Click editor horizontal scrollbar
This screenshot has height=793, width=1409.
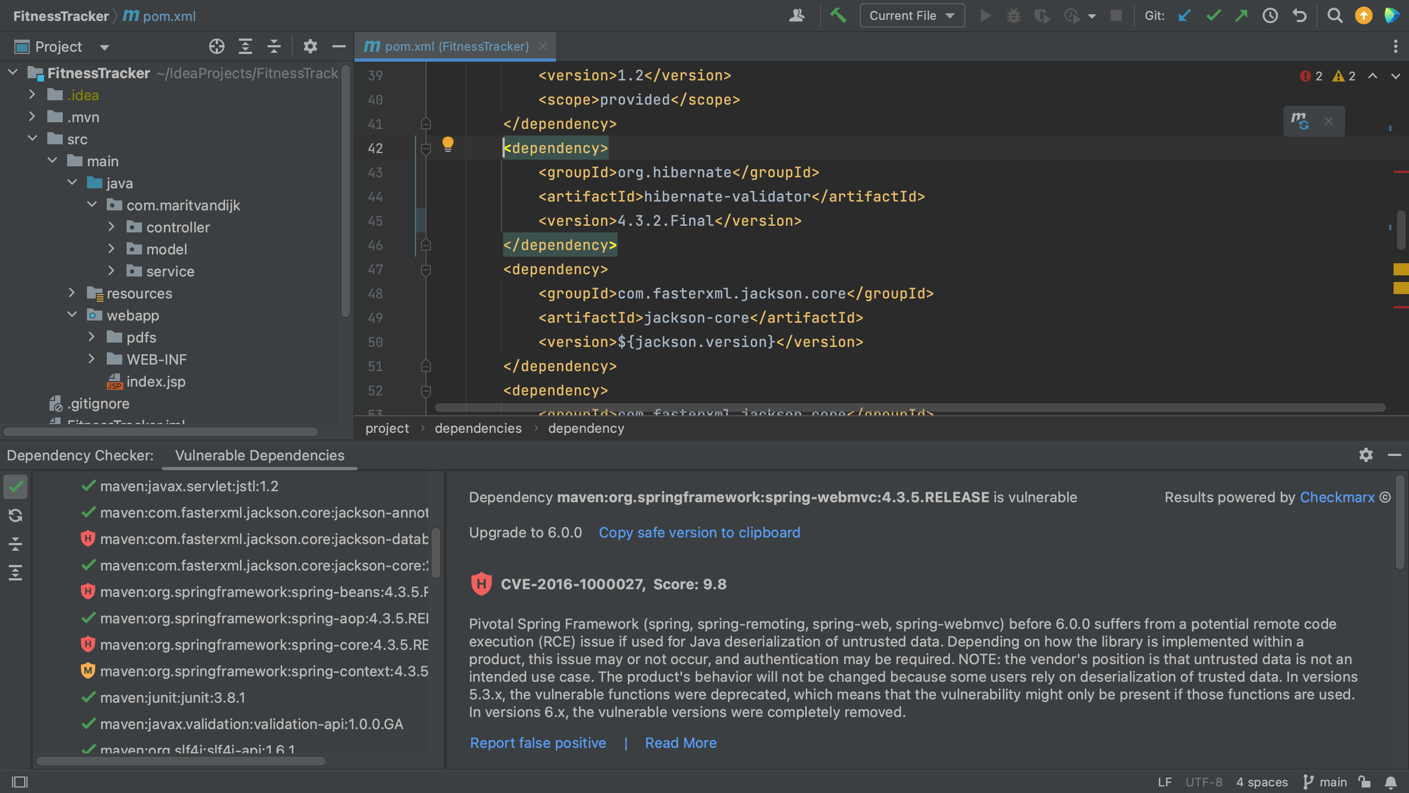(908, 408)
